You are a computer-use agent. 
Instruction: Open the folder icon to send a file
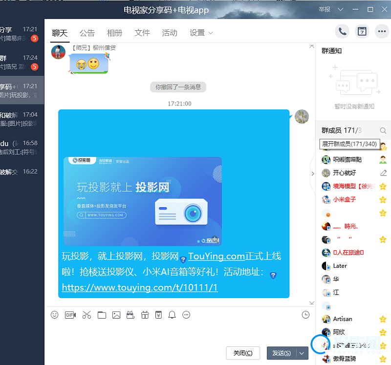click(102, 315)
